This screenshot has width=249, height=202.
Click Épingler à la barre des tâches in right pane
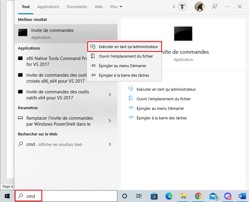point(162,118)
